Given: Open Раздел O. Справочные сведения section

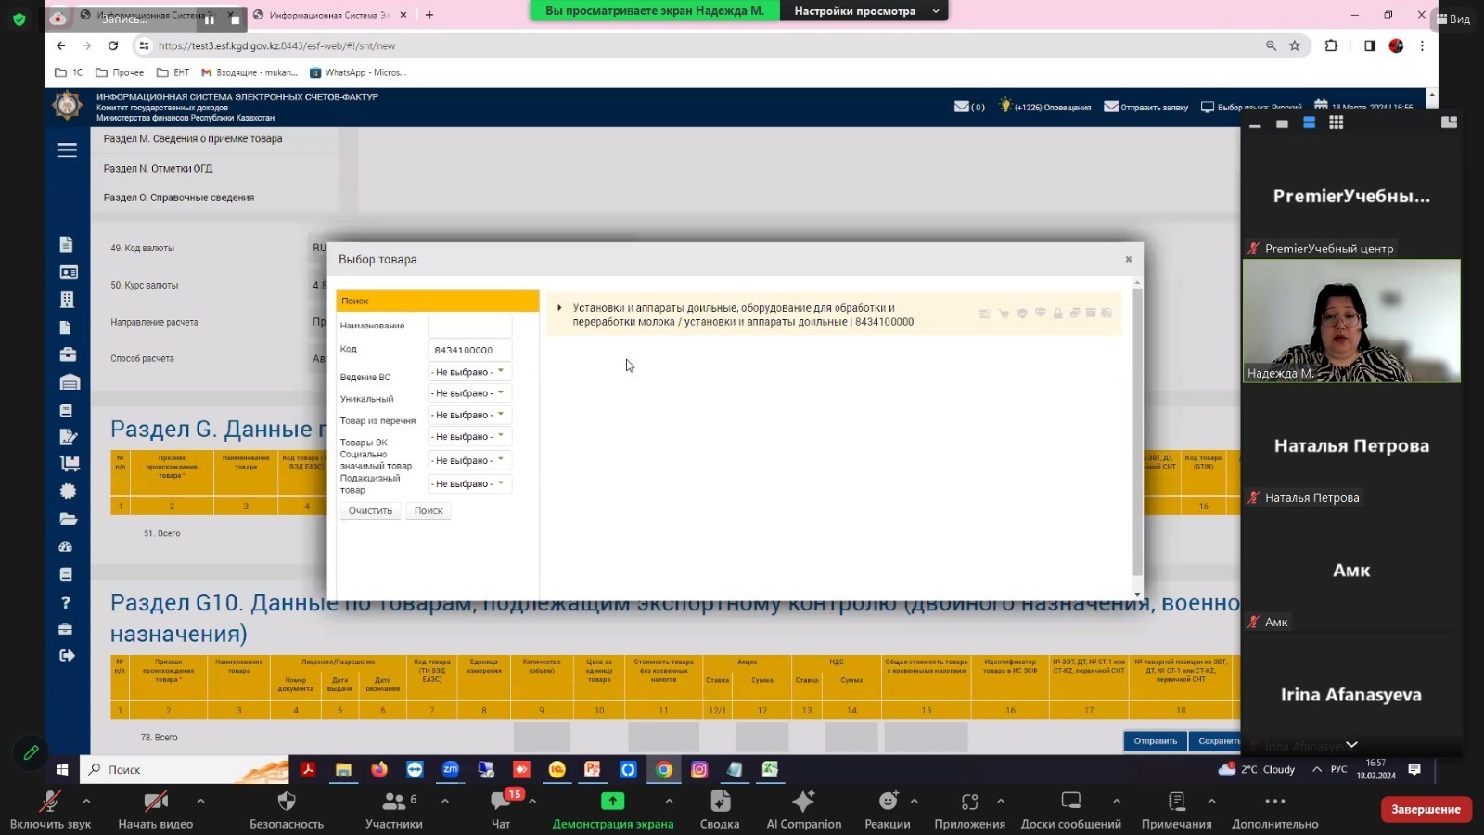Looking at the screenshot, I should pos(179,198).
